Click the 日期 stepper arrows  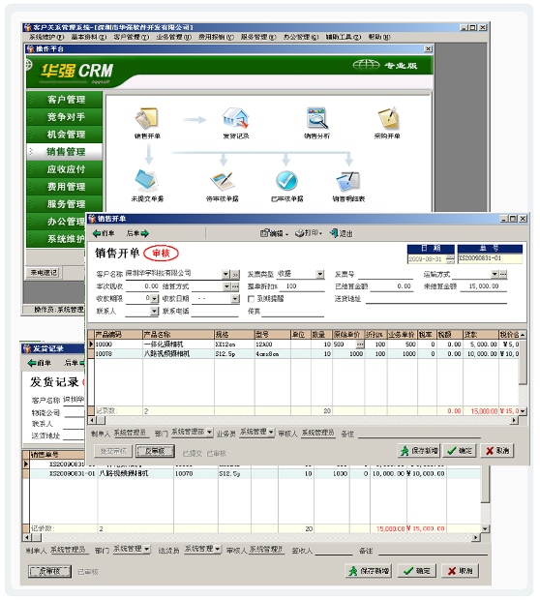(450, 259)
